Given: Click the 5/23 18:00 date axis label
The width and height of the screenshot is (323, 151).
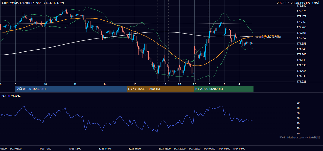Looking at the screenshot, I should click(165, 148).
